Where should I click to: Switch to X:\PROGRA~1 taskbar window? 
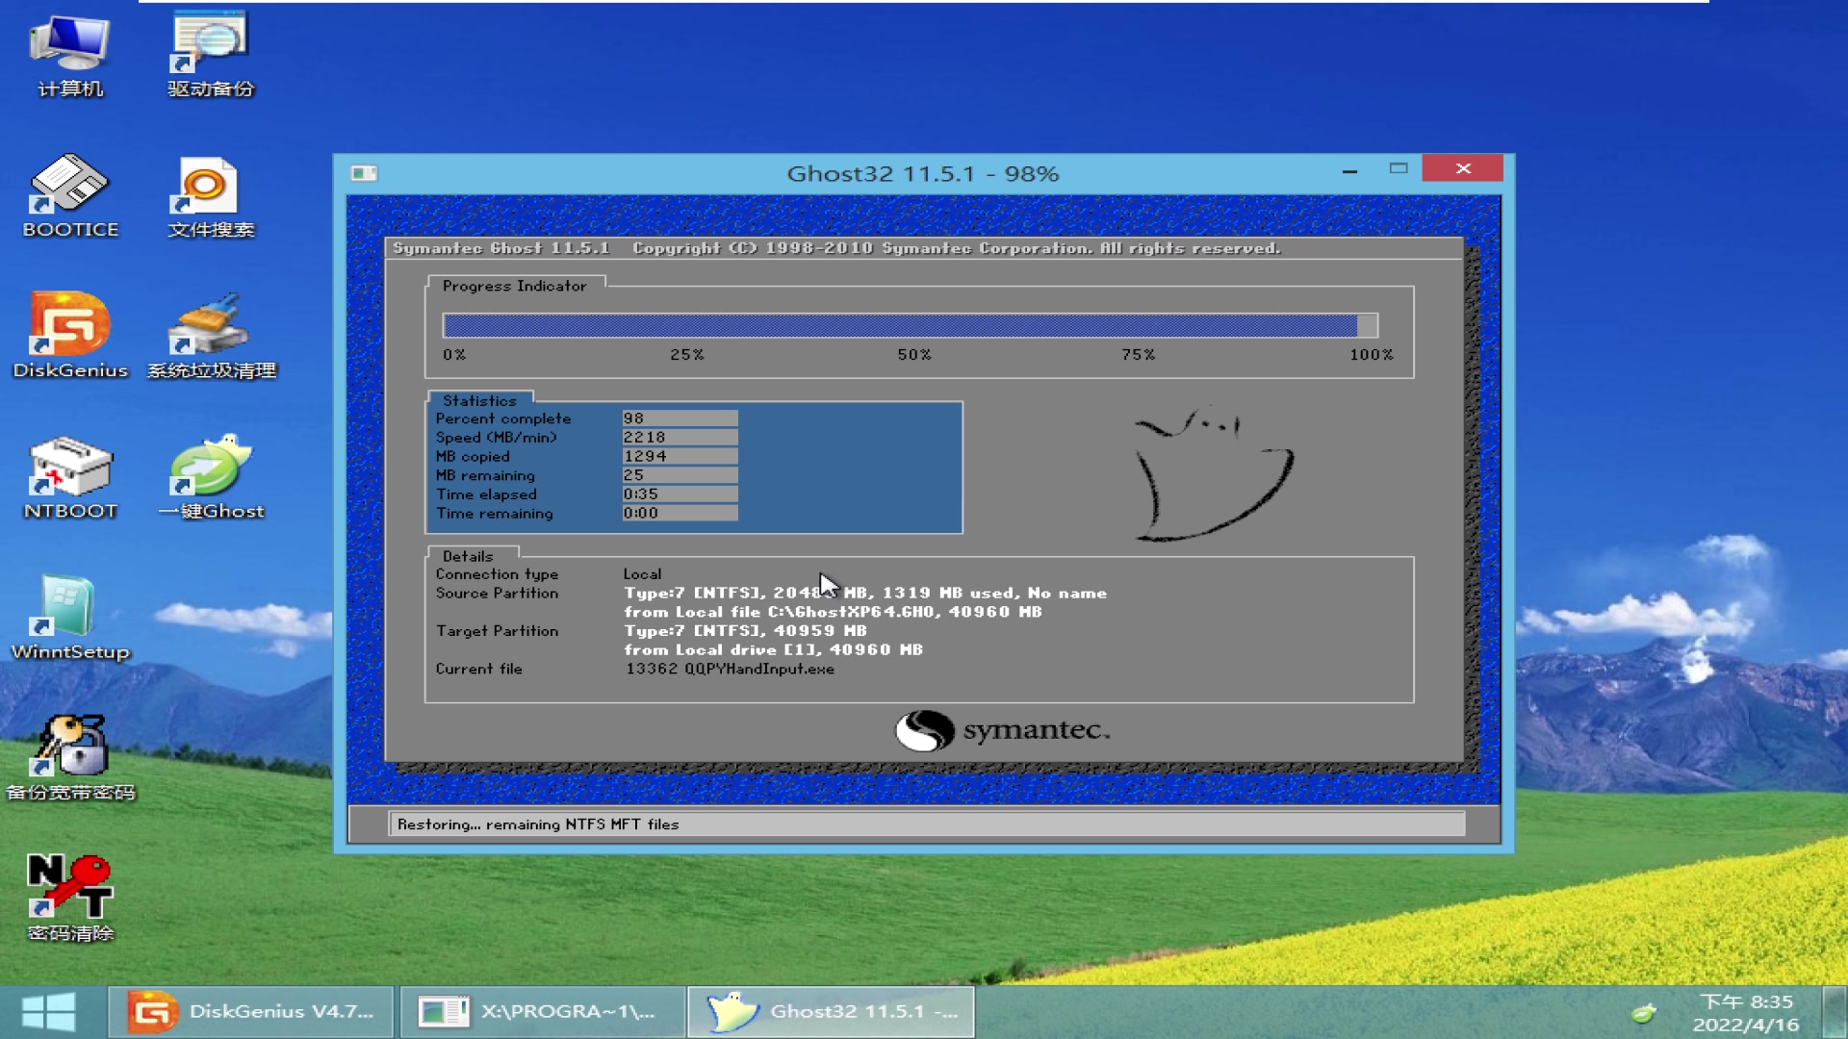click(x=542, y=1012)
